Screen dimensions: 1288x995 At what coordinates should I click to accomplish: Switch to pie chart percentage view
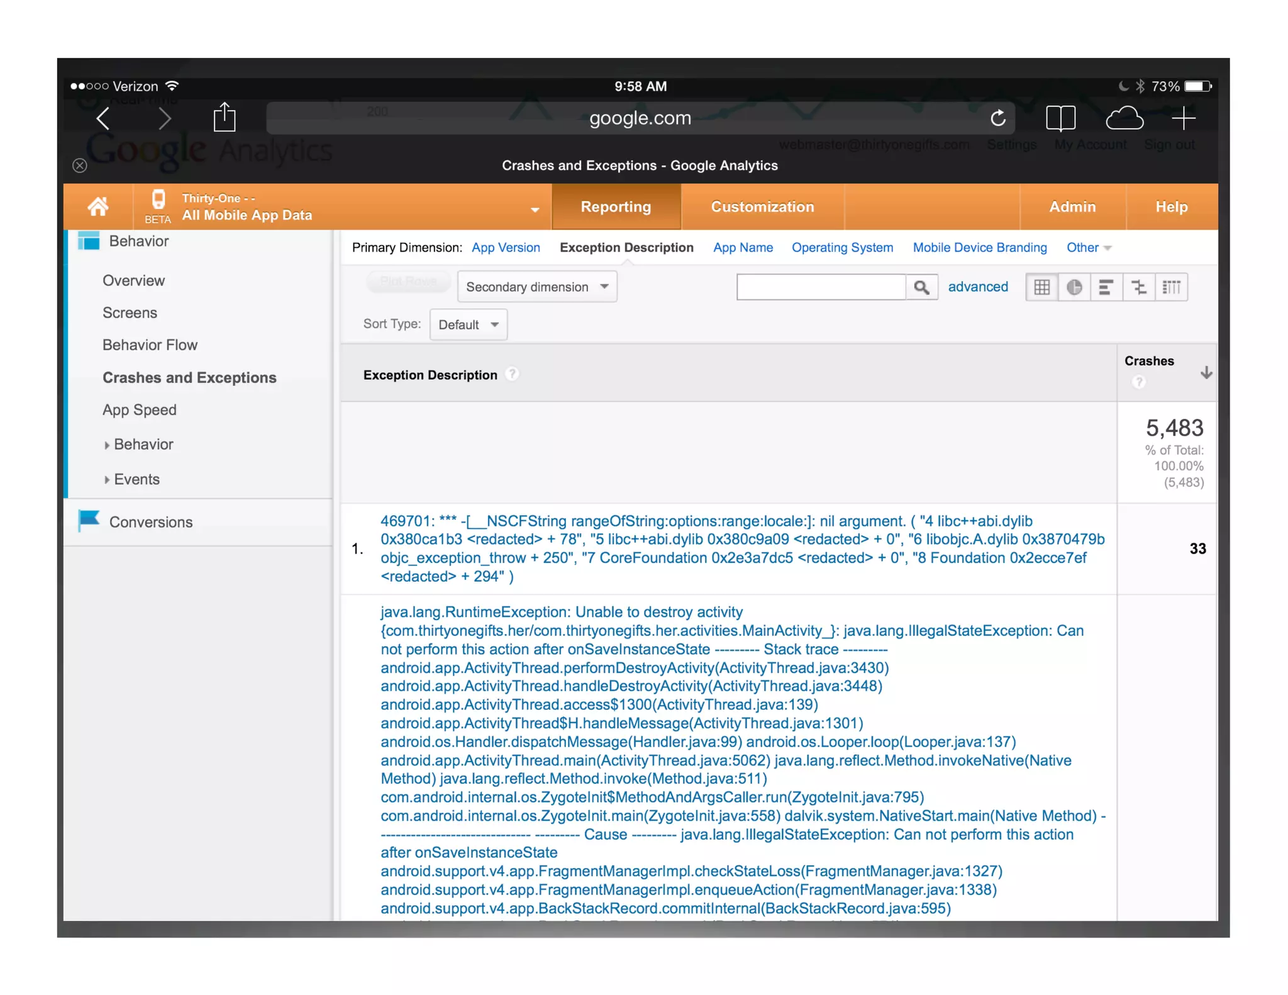pyautogui.click(x=1074, y=287)
